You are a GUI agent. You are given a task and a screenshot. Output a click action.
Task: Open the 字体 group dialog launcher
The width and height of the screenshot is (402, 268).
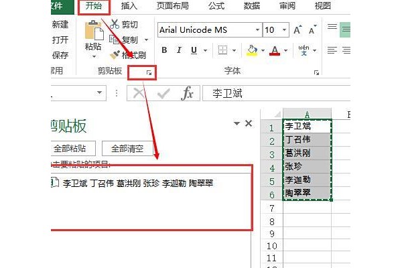316,73
